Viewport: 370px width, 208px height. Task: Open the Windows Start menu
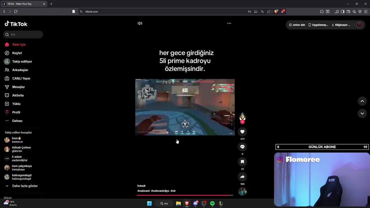point(149,203)
